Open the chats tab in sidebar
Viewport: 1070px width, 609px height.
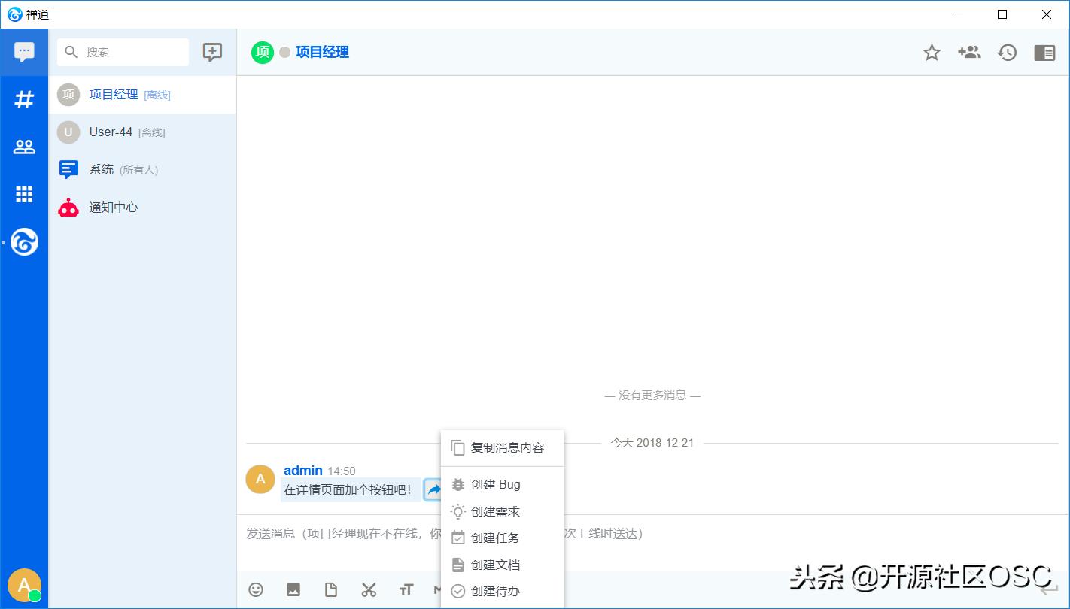24,52
